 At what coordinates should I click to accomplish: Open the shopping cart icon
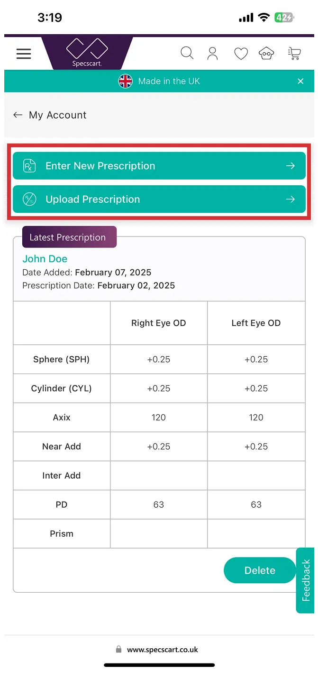point(294,53)
